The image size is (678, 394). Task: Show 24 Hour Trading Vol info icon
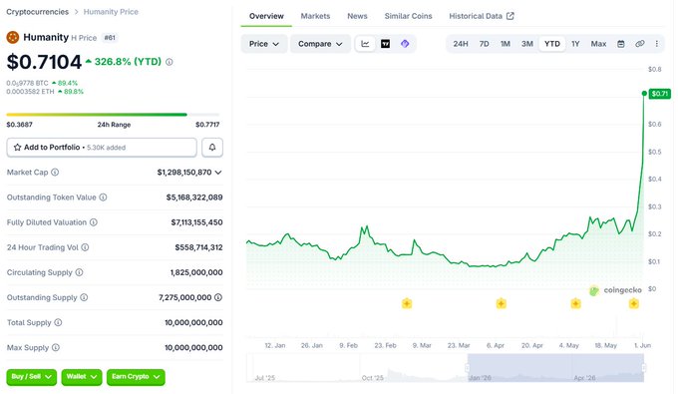[85, 247]
